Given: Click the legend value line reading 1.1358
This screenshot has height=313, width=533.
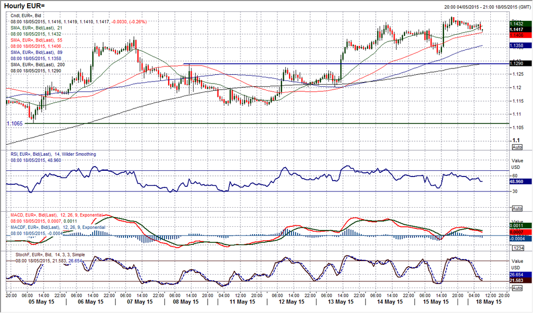Looking at the screenshot, I should click(36, 59).
